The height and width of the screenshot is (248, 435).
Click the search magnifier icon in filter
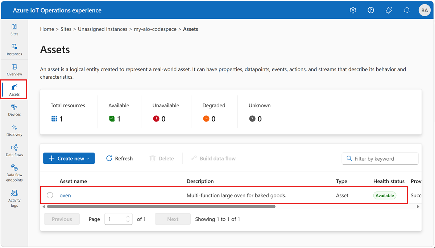click(x=349, y=158)
